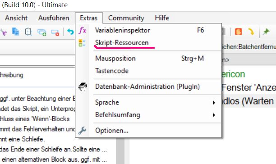The width and height of the screenshot is (276, 164).
Task: Open the Hilfe menu
Action: point(162,18)
